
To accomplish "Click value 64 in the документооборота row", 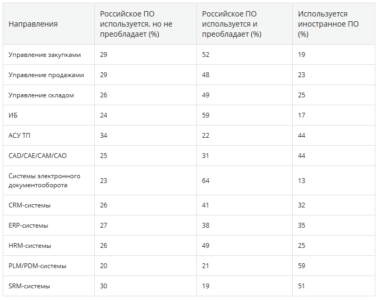I will 206,181.
